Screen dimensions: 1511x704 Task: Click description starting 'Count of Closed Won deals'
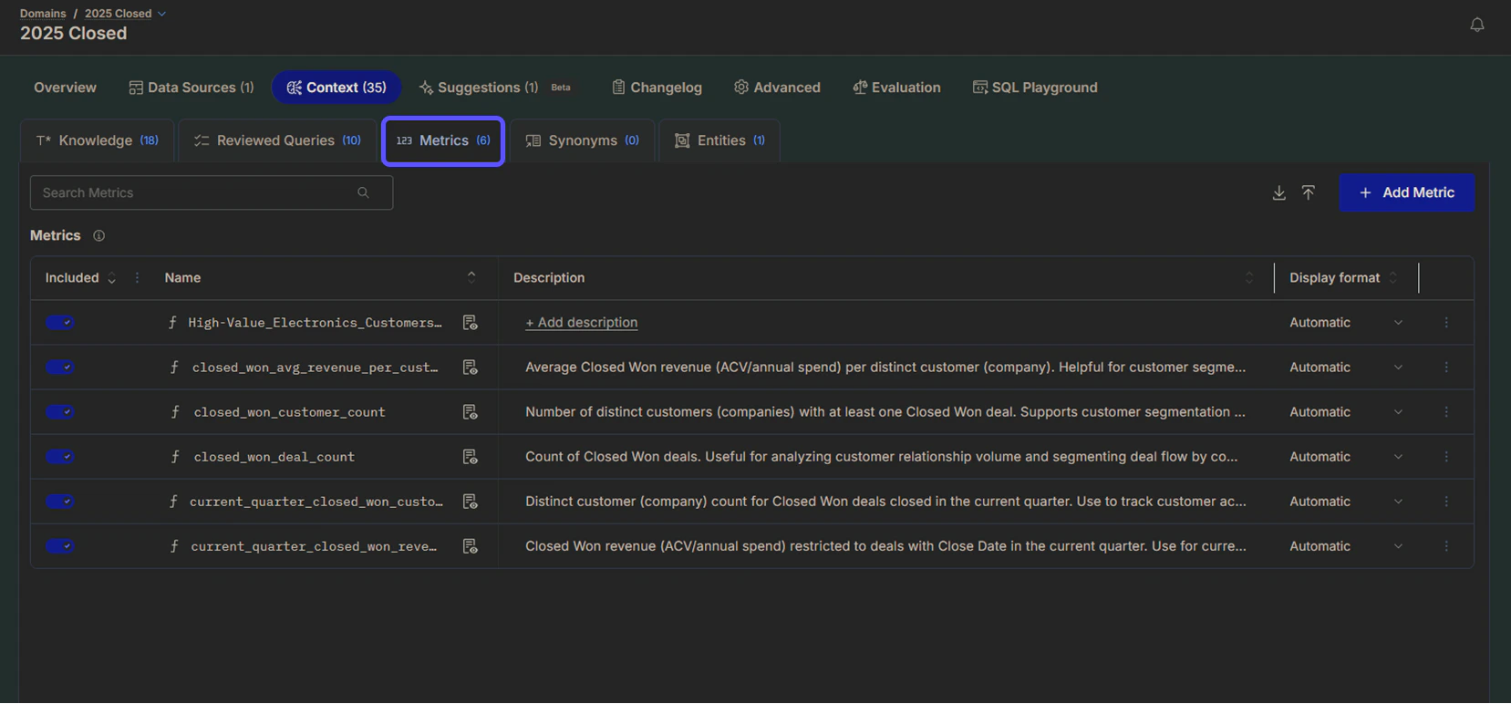(x=882, y=456)
